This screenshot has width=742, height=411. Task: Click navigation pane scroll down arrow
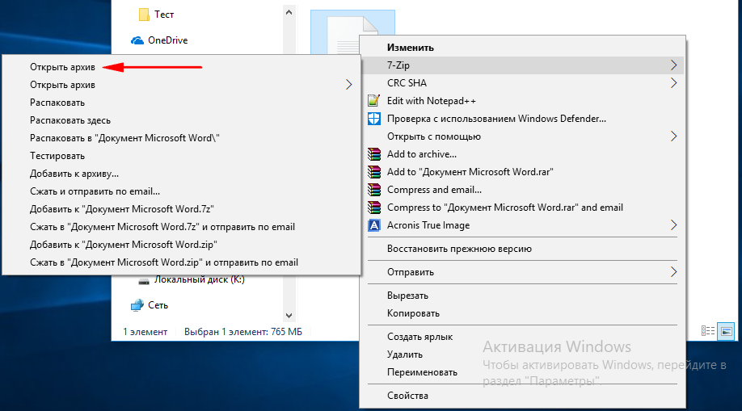tap(288, 314)
